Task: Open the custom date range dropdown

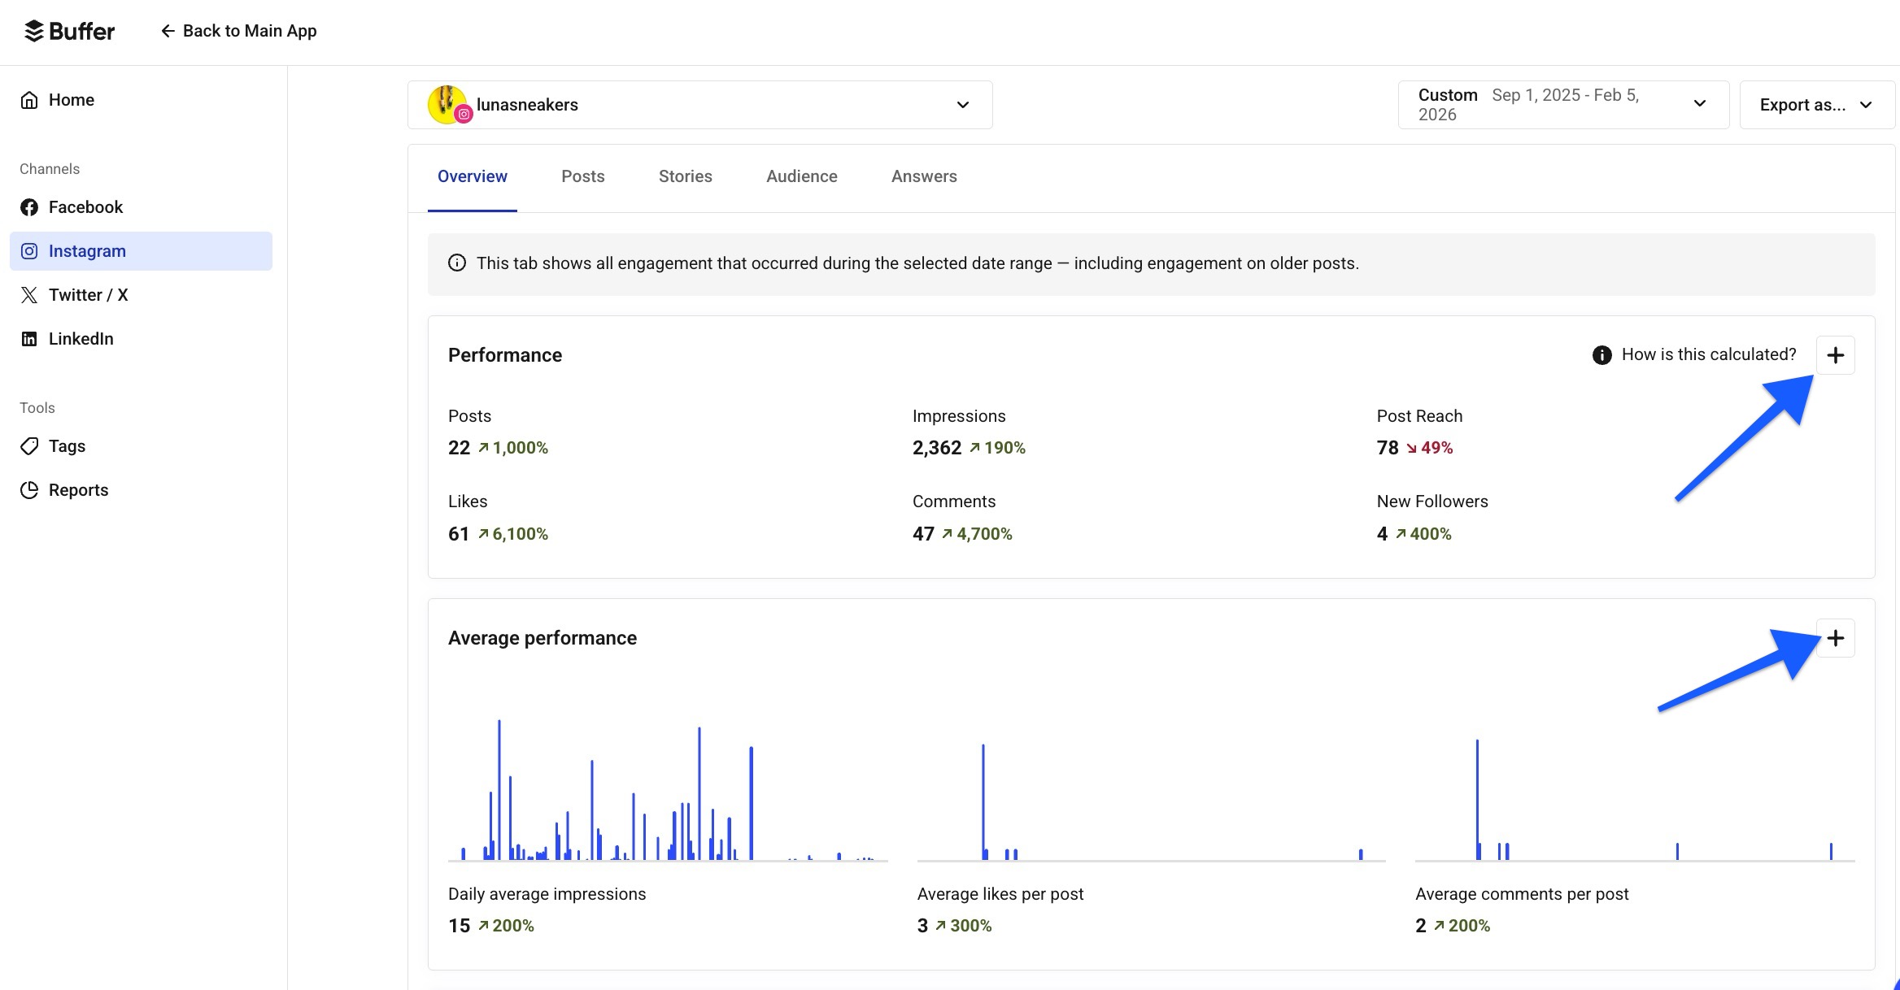Action: (x=1700, y=104)
